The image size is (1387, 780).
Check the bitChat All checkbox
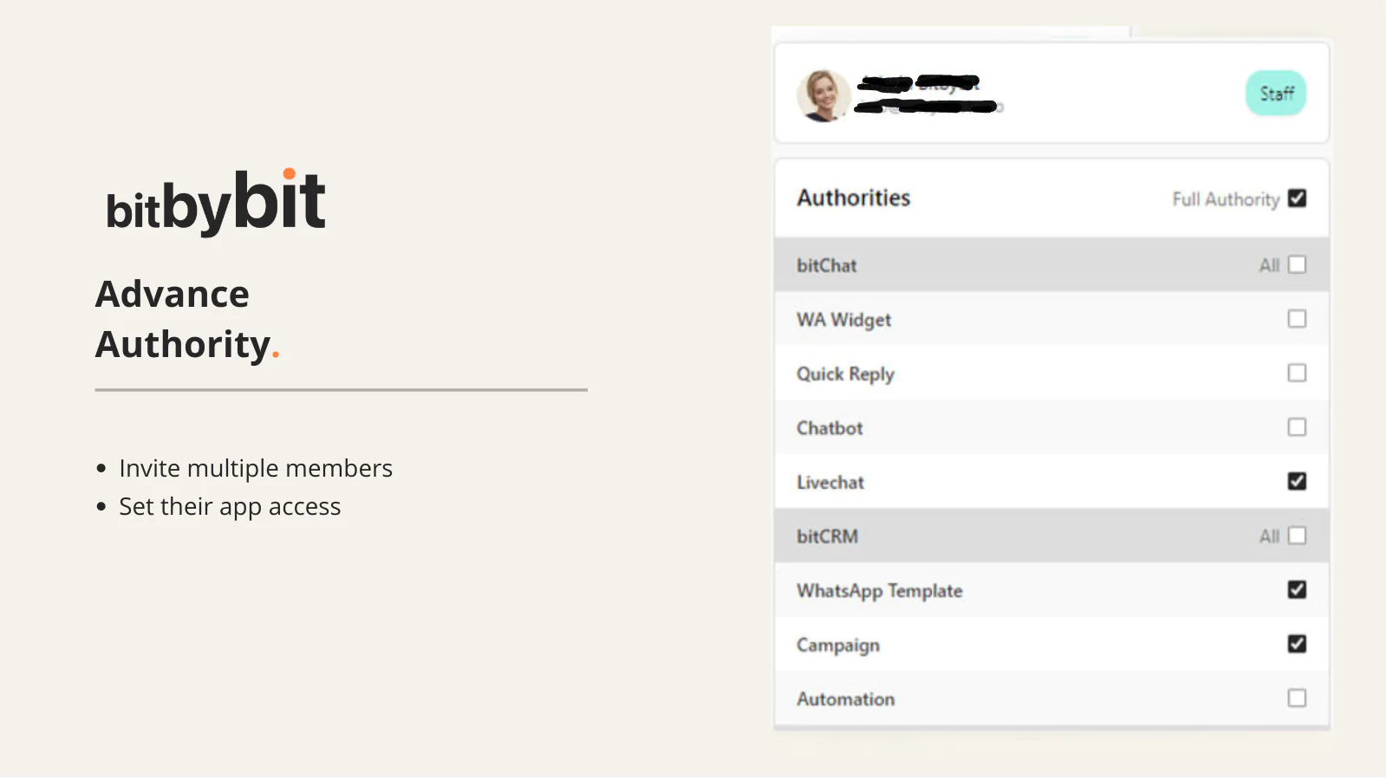(1297, 264)
